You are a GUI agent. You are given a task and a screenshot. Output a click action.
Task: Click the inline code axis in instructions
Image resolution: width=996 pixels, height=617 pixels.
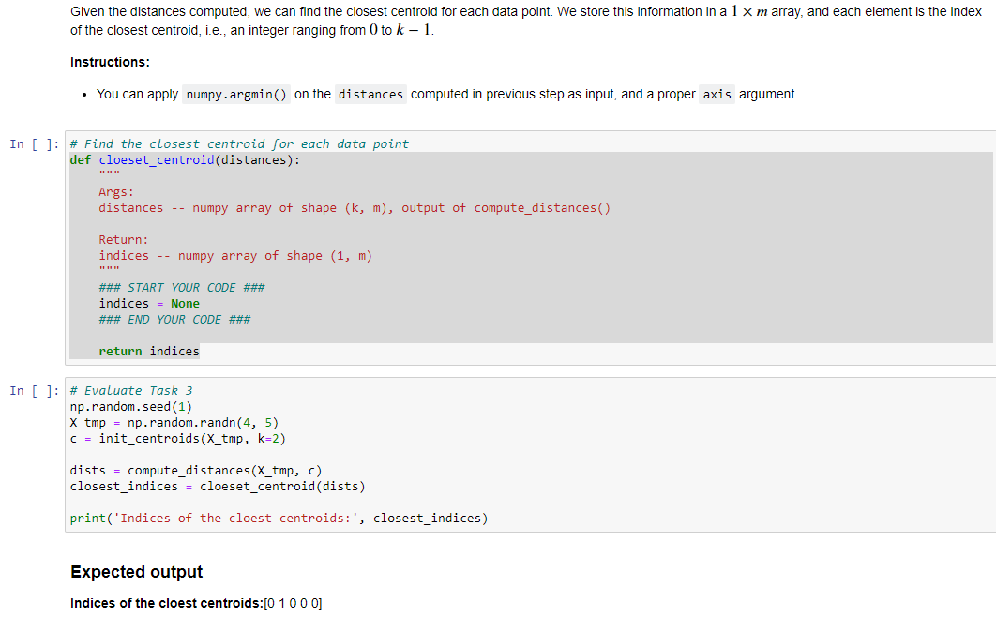[x=717, y=94]
